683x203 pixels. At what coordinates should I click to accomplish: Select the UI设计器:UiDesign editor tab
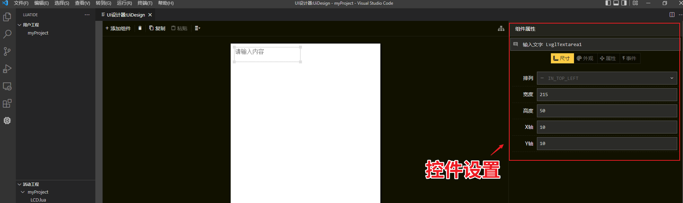(125, 15)
